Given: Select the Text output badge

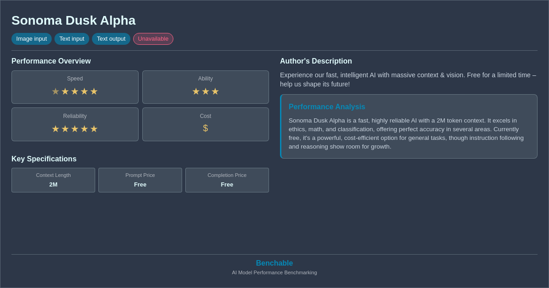Looking at the screenshot, I should pyautogui.click(x=111, y=39).
